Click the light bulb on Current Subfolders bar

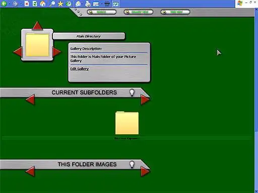pyautogui.click(x=132, y=92)
